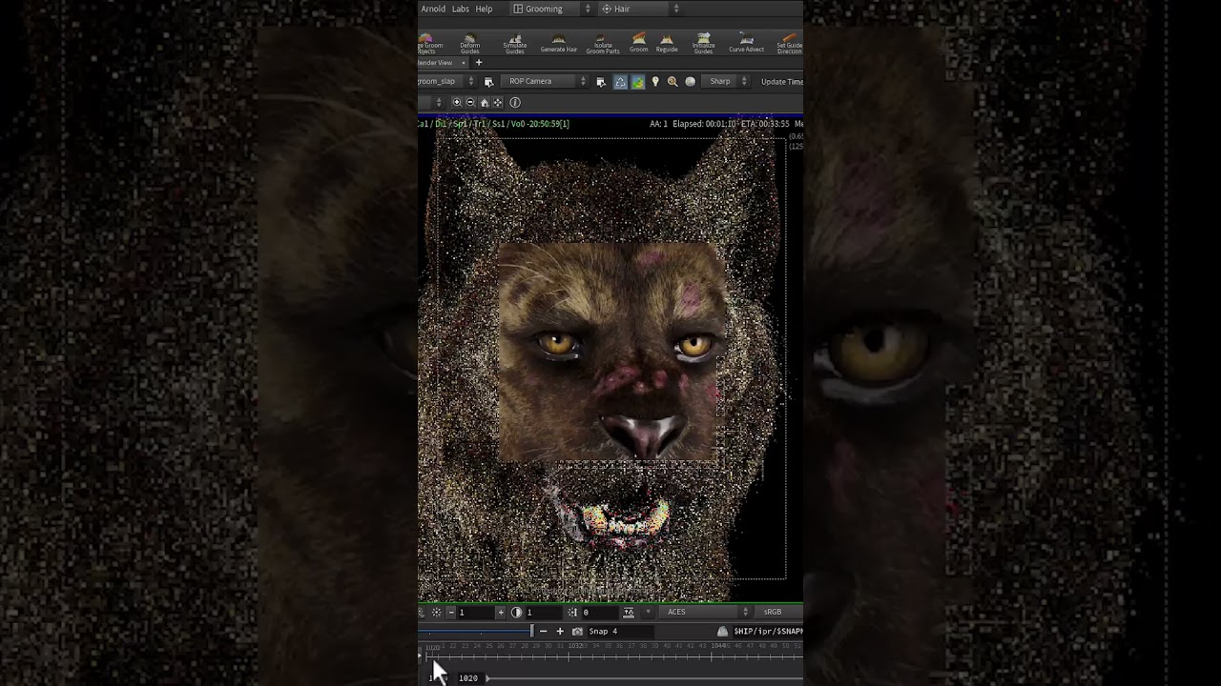This screenshot has height=686, width=1221.
Task: Select the Reguide shelf tool
Action: pos(667,43)
